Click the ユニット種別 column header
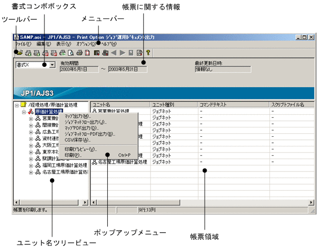 174,105
